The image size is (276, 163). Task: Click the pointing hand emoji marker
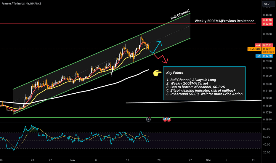pyautogui.click(x=157, y=73)
